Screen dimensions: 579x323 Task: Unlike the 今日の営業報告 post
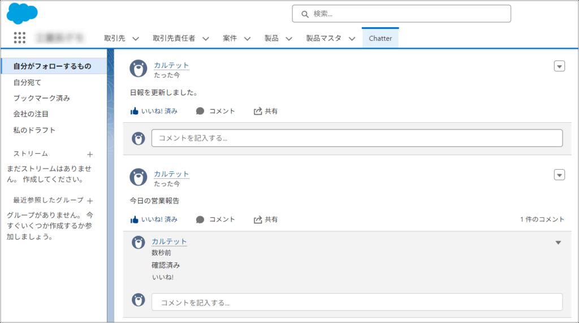(154, 219)
